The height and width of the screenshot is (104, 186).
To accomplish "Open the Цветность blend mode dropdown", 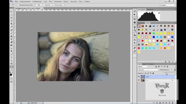I will click(x=148, y=70).
